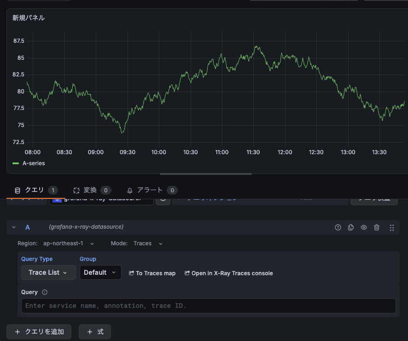Image resolution: width=408 pixels, height=341 pixels.
Task: Show help for query A
Action: (338, 228)
